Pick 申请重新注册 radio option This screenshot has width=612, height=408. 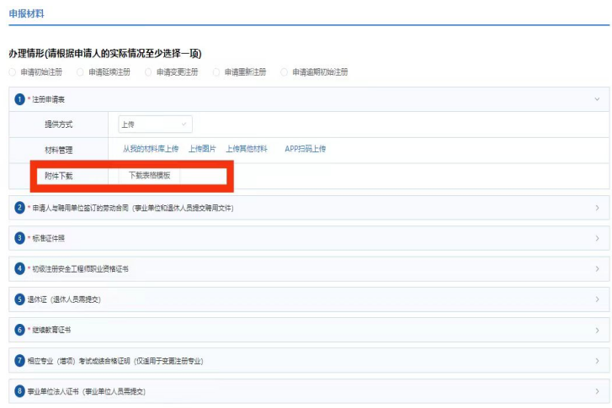click(216, 72)
